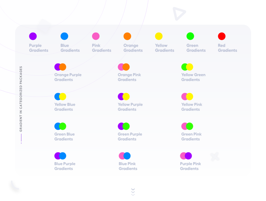This screenshot has width=266, height=201.
Task: Select the Yellow Pink overlapping circles icon
Action: [x=187, y=97]
